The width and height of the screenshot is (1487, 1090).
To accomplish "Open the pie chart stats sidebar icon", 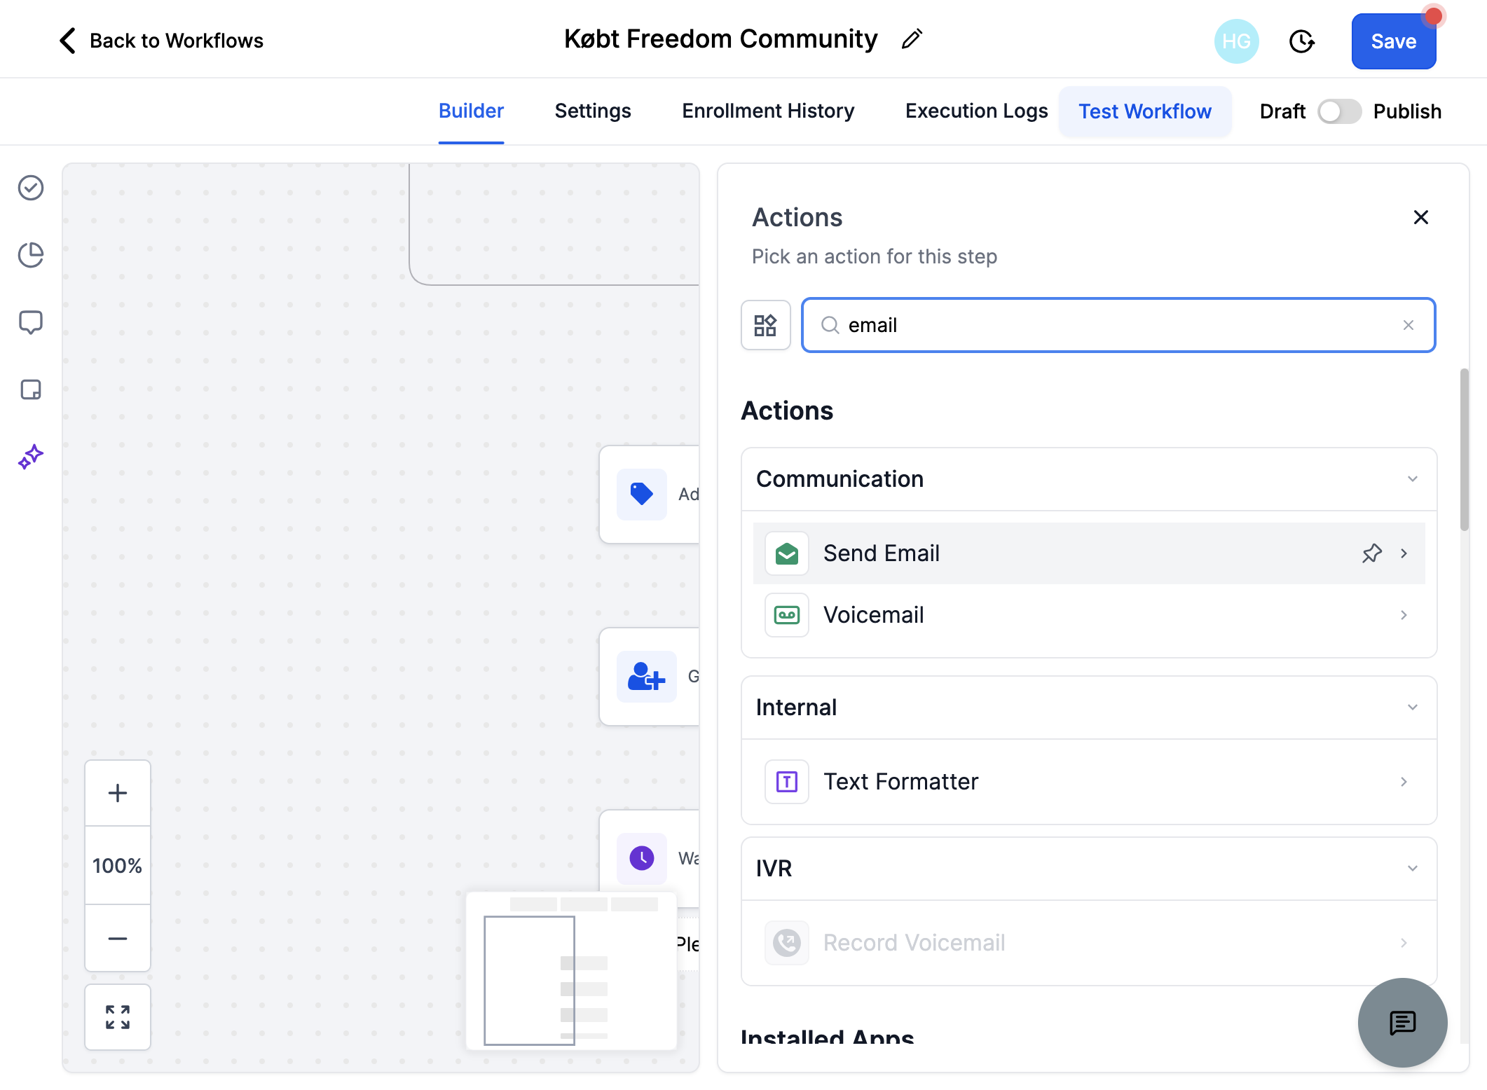I will tap(31, 255).
